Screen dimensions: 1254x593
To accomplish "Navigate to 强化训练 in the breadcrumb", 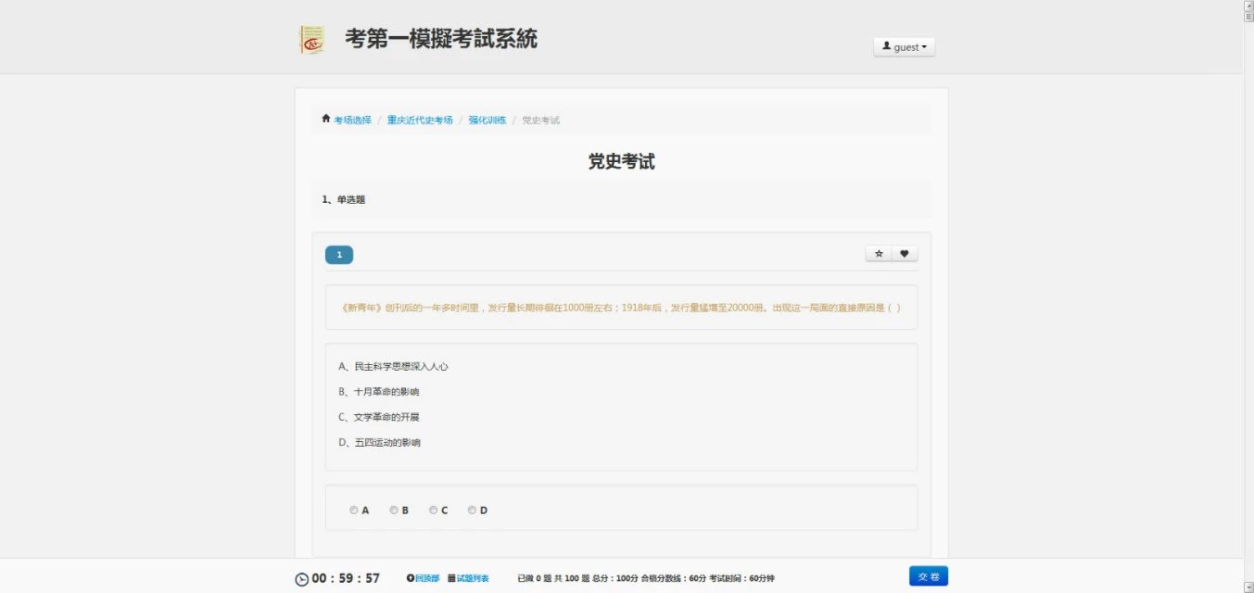I will [488, 120].
